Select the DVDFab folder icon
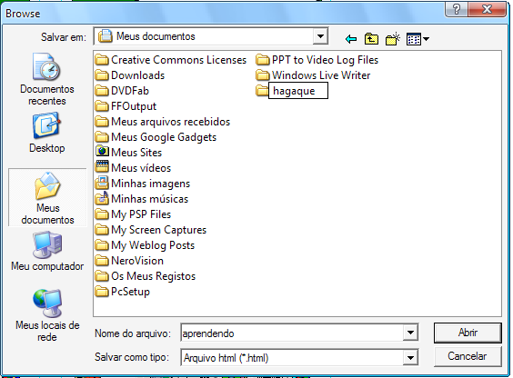Screen dimensions: 513x378 pyautogui.click(x=102, y=91)
